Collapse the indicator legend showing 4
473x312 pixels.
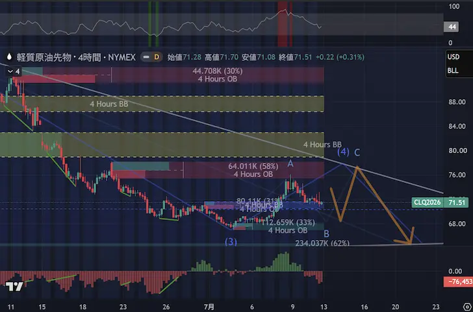click(x=14, y=71)
